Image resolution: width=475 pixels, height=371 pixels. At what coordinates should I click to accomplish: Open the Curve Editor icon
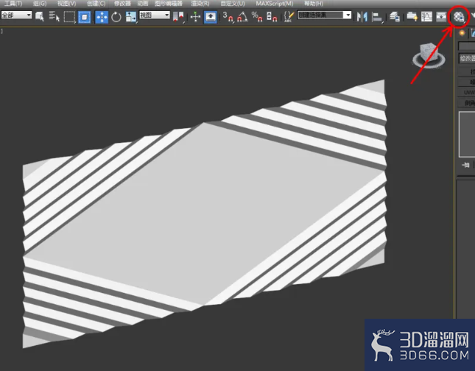tap(426, 17)
